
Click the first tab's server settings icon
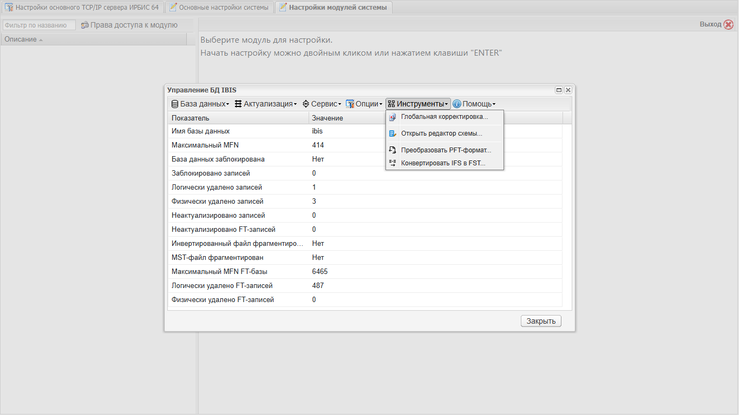point(9,8)
